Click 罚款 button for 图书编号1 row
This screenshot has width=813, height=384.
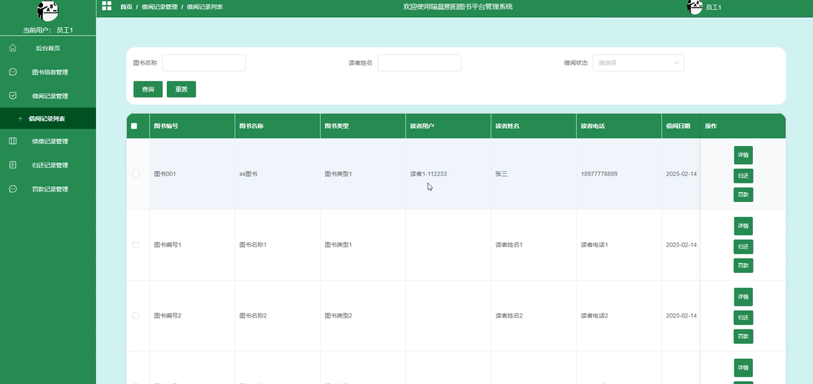(743, 266)
